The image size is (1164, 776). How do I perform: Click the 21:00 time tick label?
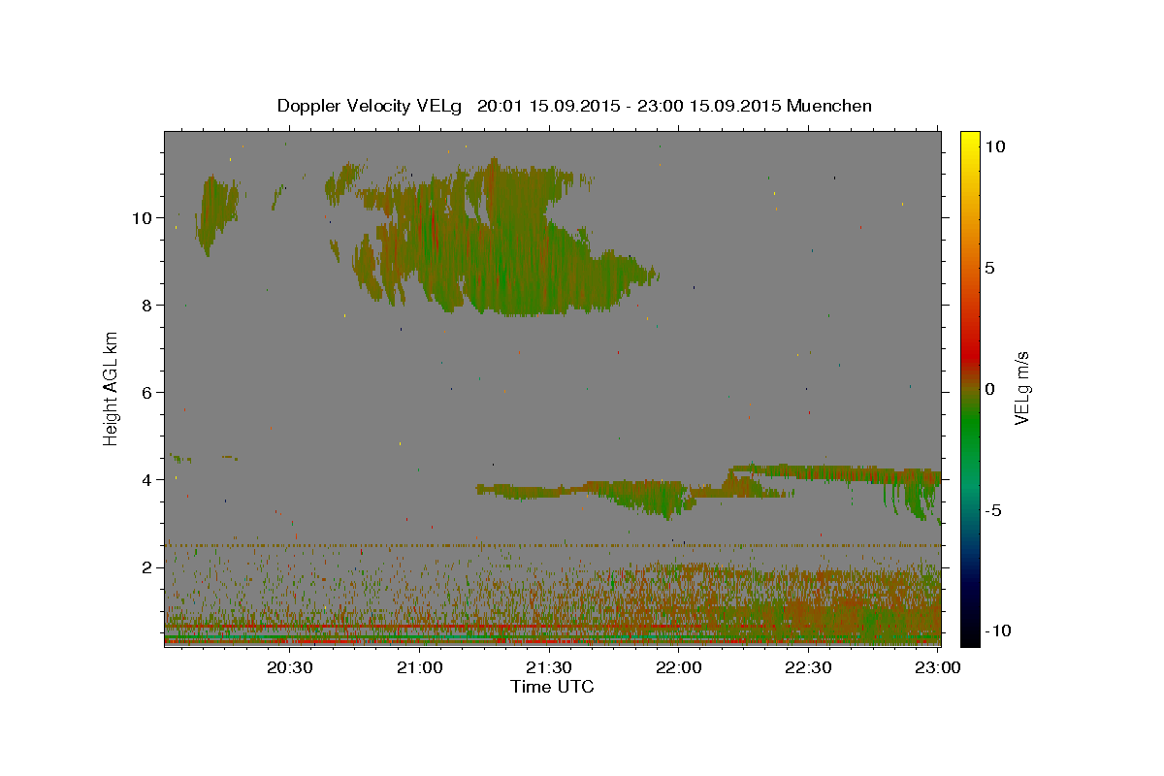coord(419,667)
